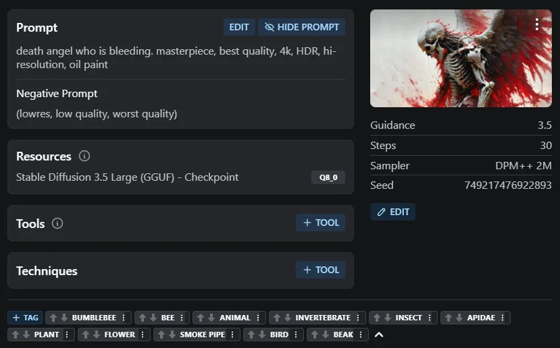Downvote the SMOKE PIPE tag
Image resolution: width=560 pixels, height=348 pixels.
coord(172,335)
